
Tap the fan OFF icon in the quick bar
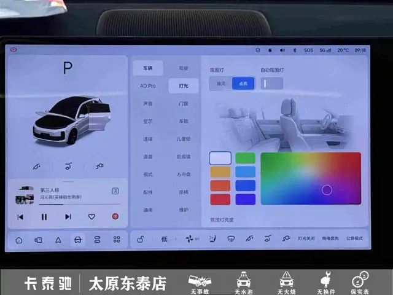(x=192, y=239)
